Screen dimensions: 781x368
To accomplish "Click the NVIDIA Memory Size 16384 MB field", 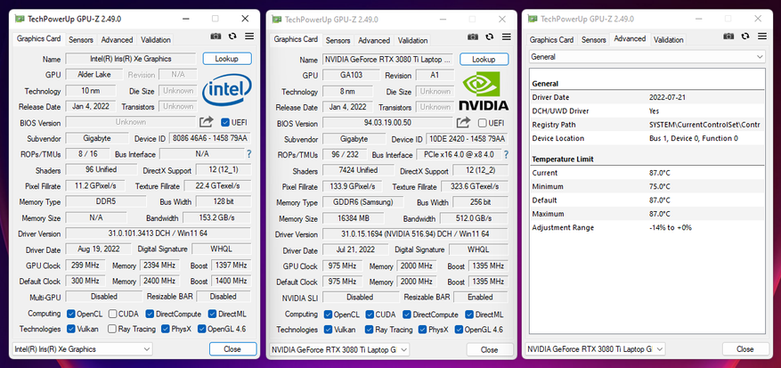I will 354,218.
